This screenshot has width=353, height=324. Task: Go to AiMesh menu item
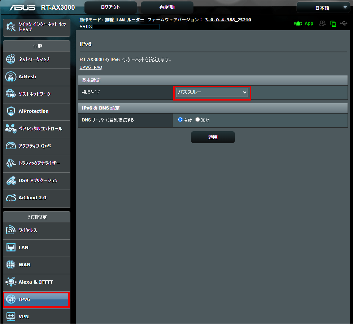(x=36, y=77)
